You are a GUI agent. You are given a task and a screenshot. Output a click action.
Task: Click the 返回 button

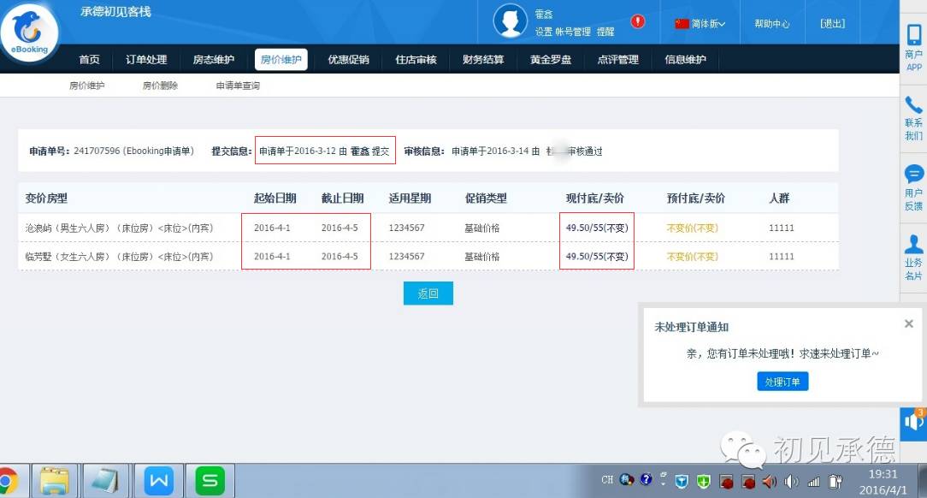click(428, 293)
